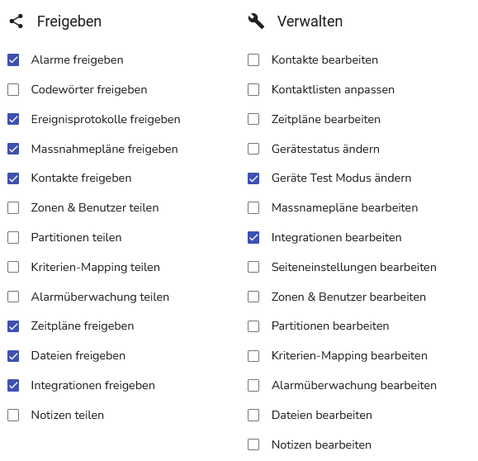Tick the Zonen & Benutzer teilen checkbox
478x461 pixels.
(x=13, y=208)
